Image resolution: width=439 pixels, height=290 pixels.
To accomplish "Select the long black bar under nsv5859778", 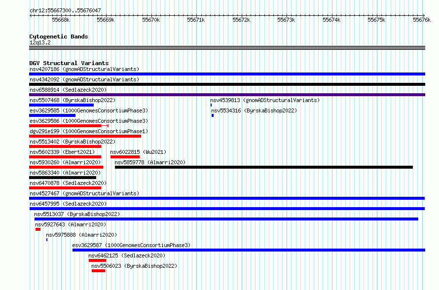I will 264,167.
